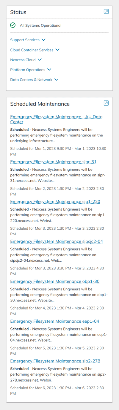The height and width of the screenshot is (410, 119).
Task: Click the Cloud Container Services label
Action: (32, 50)
